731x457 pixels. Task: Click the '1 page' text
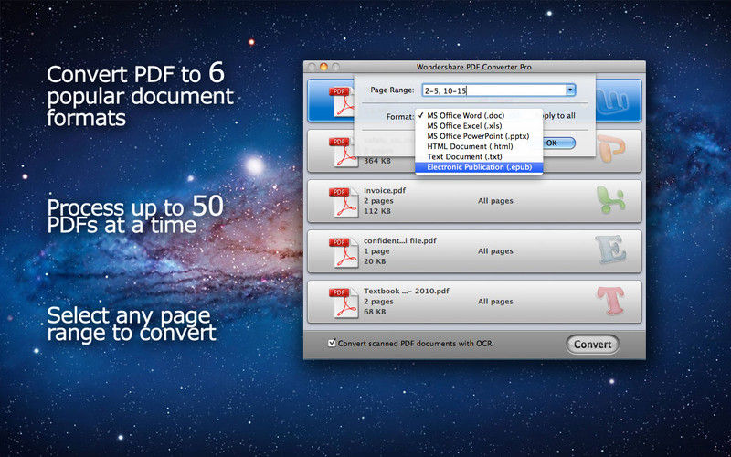tap(376, 251)
